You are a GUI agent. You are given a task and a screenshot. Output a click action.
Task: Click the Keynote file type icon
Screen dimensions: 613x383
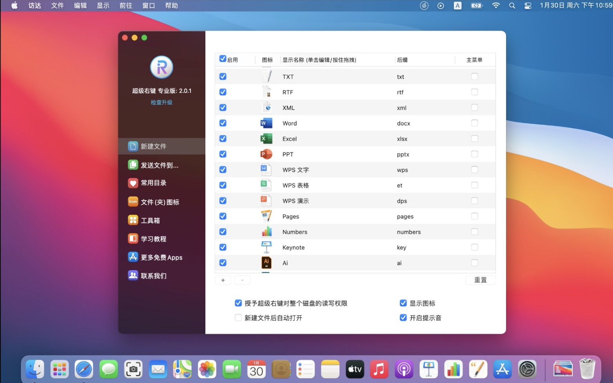coord(267,247)
